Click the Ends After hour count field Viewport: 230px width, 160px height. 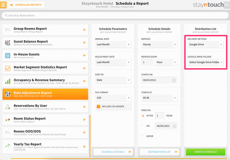coord(159,116)
